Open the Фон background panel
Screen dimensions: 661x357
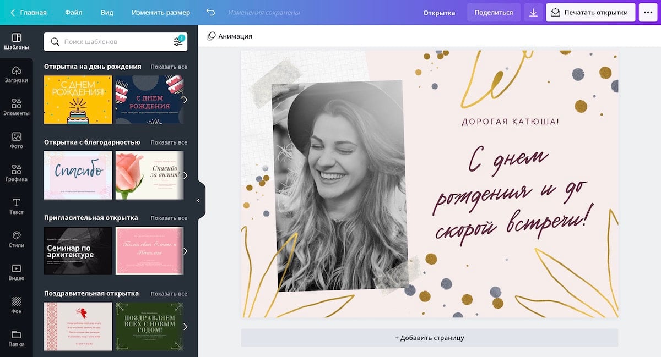click(x=16, y=305)
